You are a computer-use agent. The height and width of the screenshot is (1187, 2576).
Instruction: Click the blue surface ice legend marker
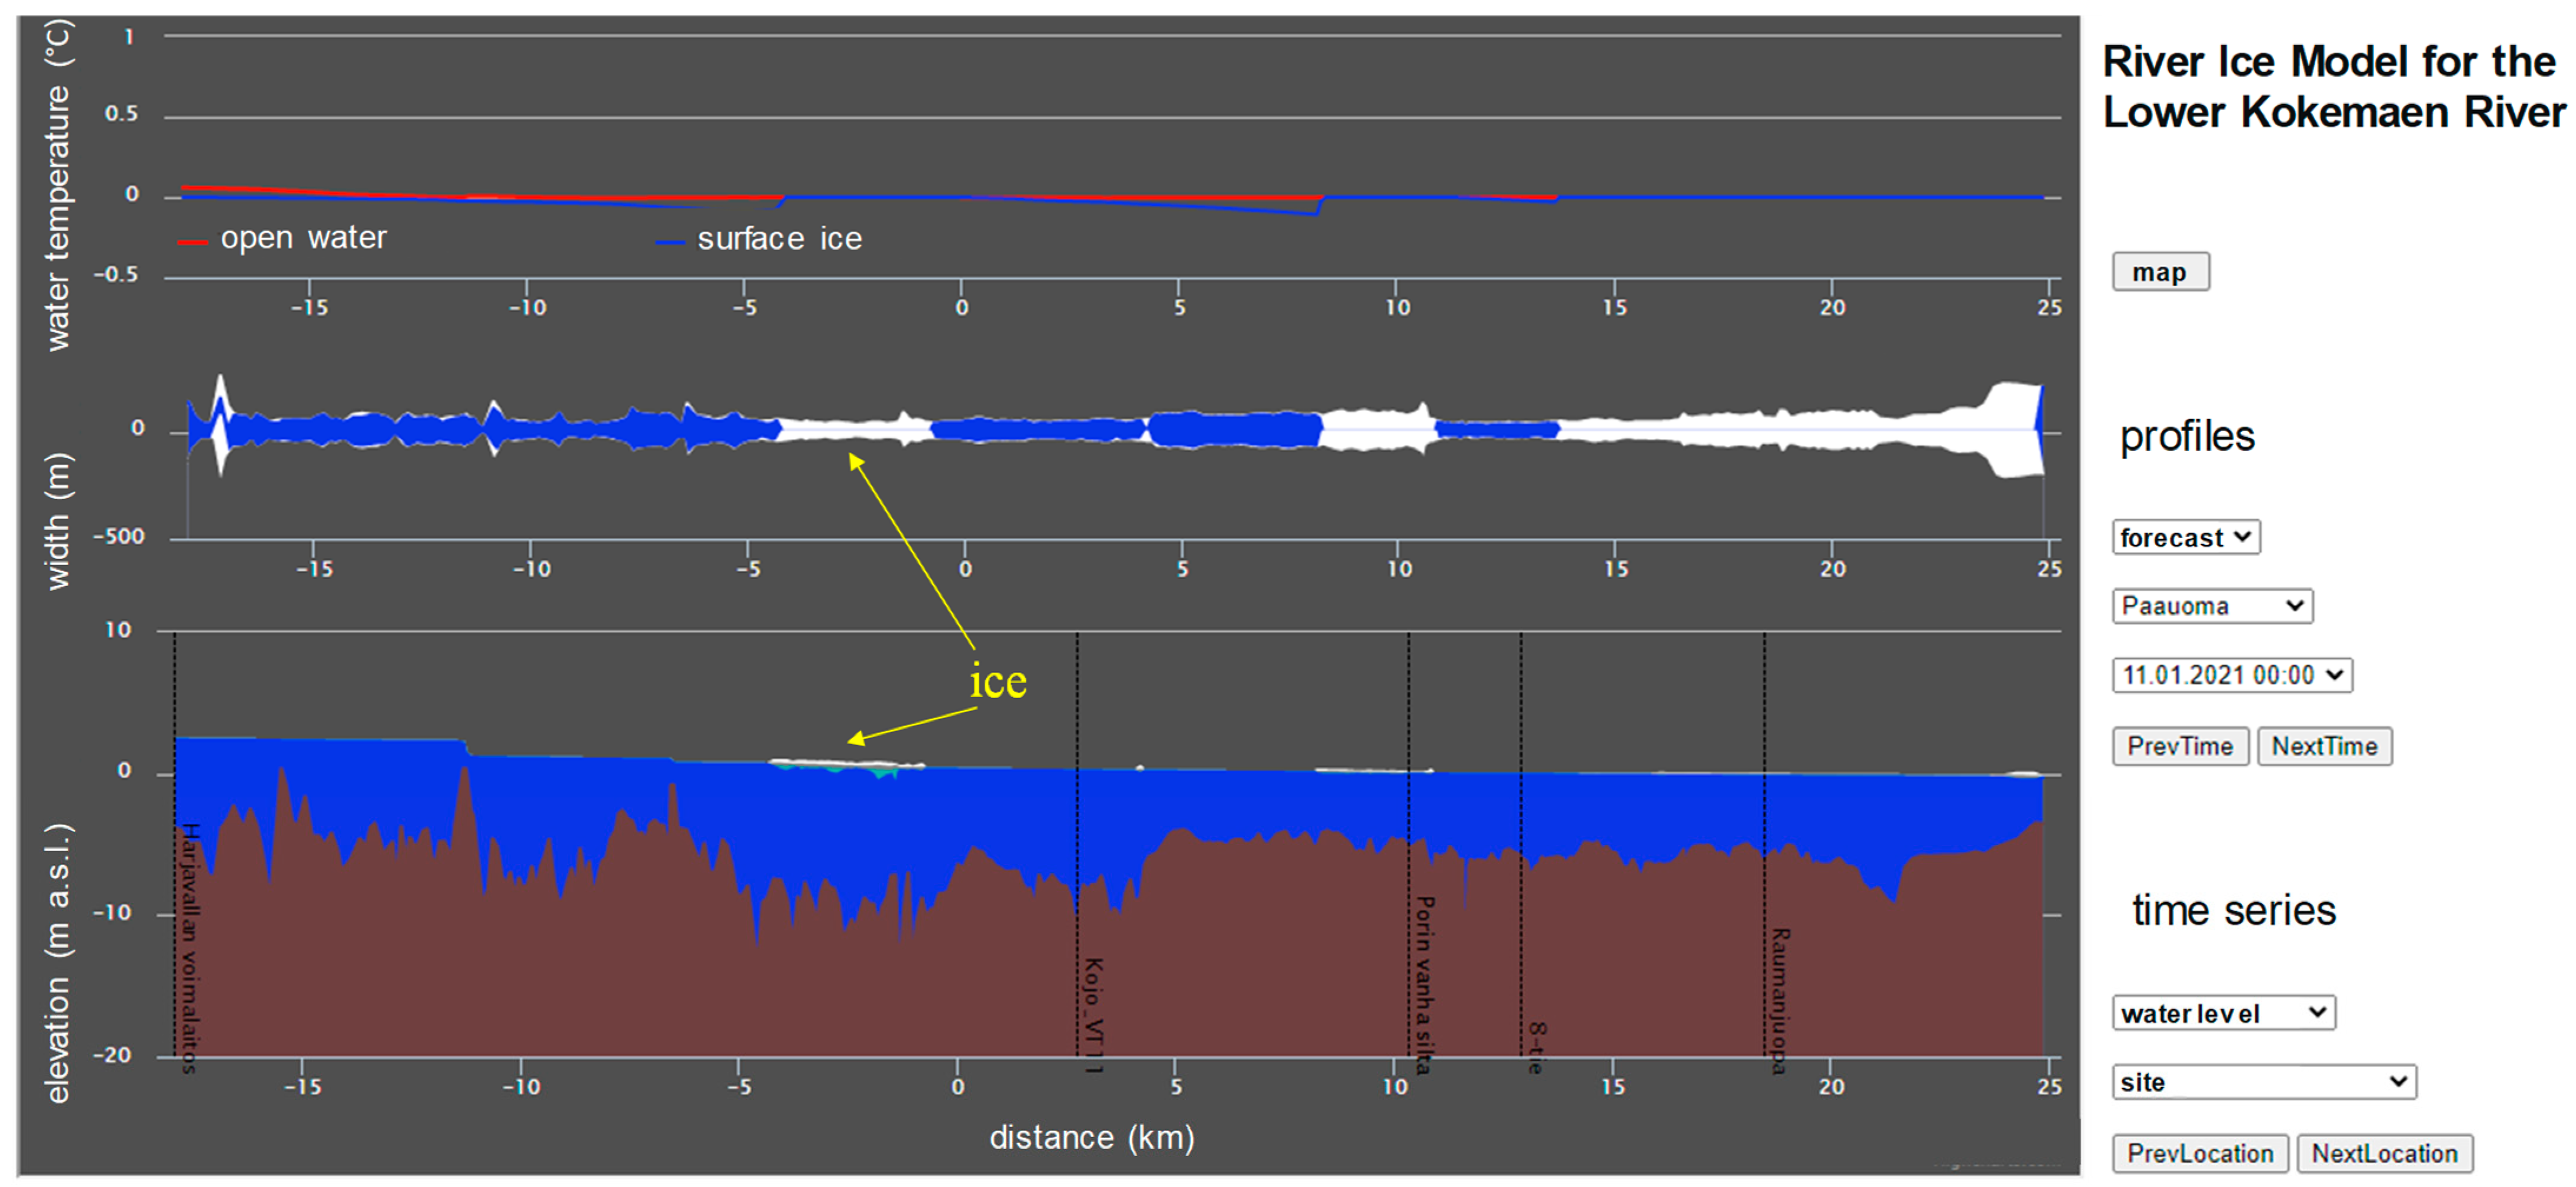[669, 242]
